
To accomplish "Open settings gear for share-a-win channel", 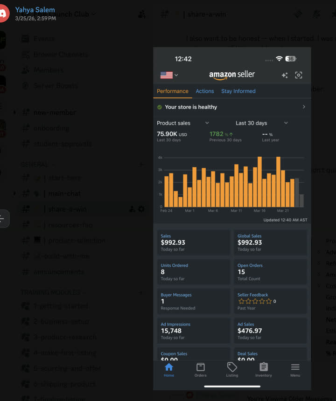I will pos(141,209).
